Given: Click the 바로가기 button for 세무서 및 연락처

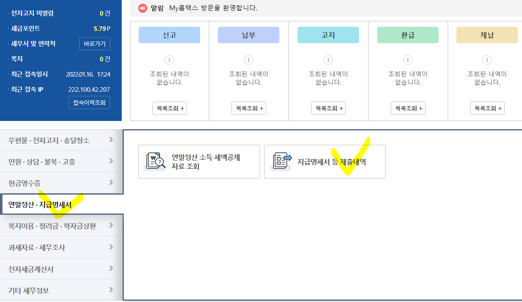Looking at the screenshot, I should click(94, 44).
